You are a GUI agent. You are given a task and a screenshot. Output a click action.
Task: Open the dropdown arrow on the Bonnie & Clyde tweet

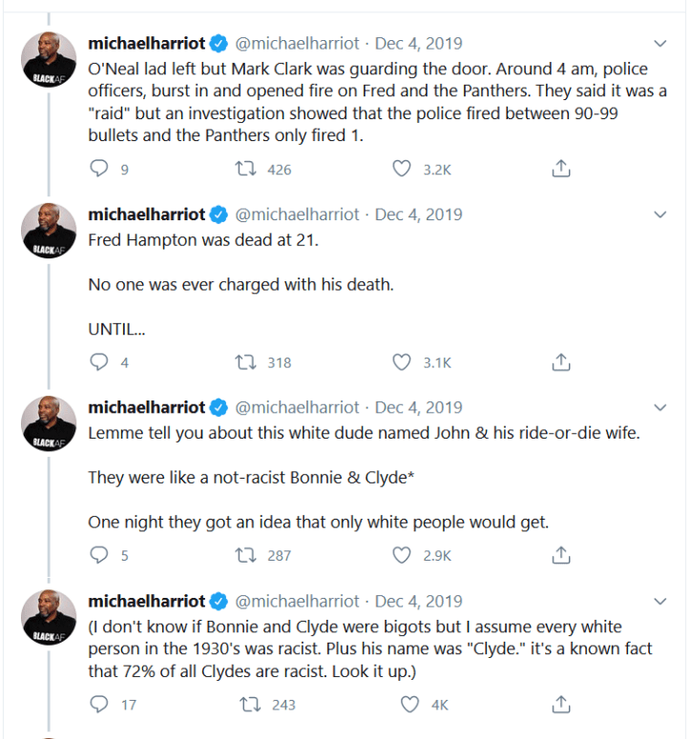659,408
